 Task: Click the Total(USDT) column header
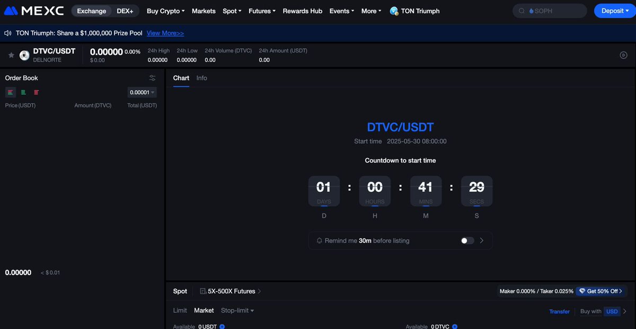(x=142, y=105)
